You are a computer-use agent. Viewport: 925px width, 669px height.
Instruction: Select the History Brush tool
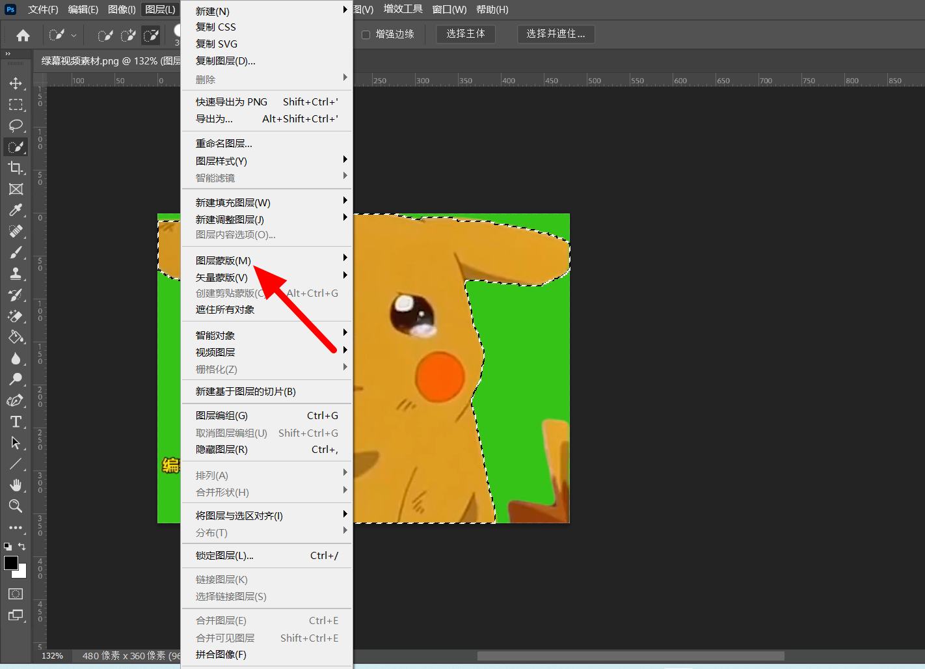click(x=16, y=295)
